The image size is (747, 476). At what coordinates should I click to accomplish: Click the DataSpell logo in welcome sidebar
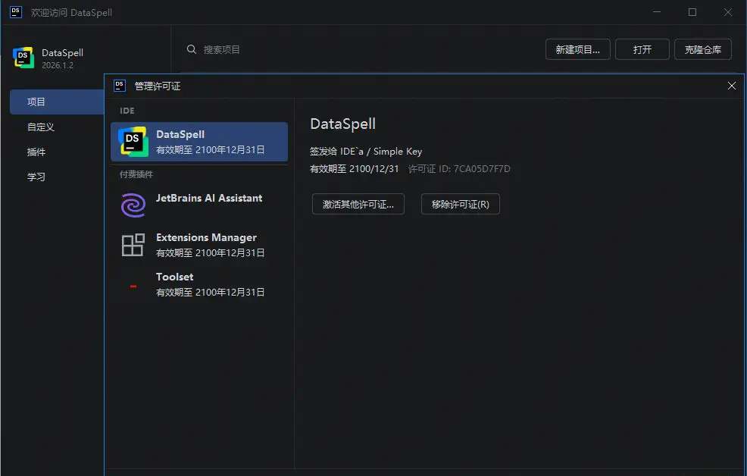pyautogui.click(x=23, y=58)
